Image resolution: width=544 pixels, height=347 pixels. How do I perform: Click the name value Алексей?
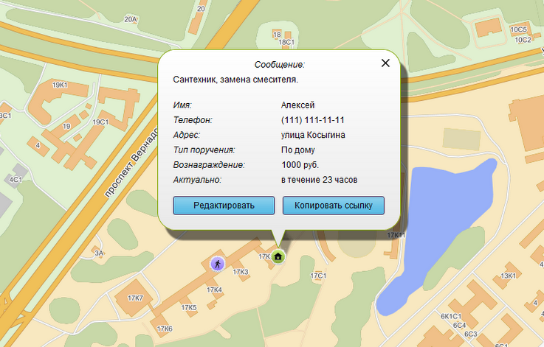pyautogui.click(x=297, y=105)
